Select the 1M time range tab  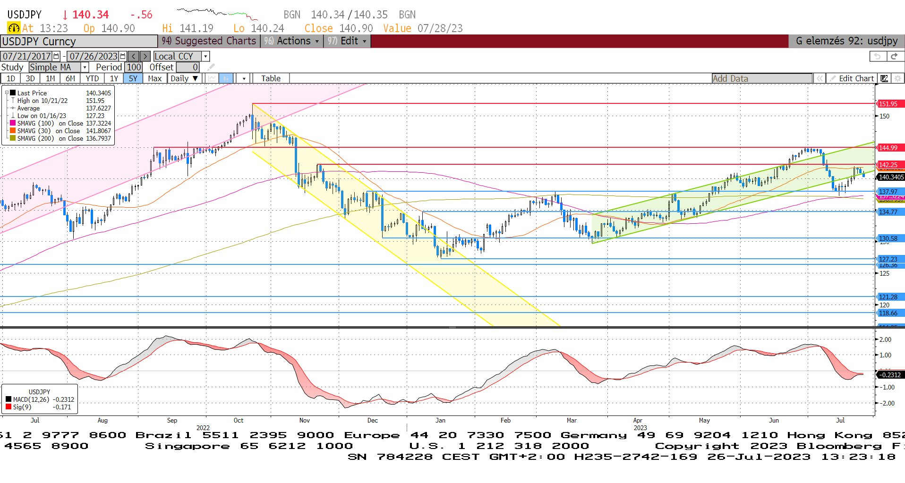pyautogui.click(x=50, y=78)
